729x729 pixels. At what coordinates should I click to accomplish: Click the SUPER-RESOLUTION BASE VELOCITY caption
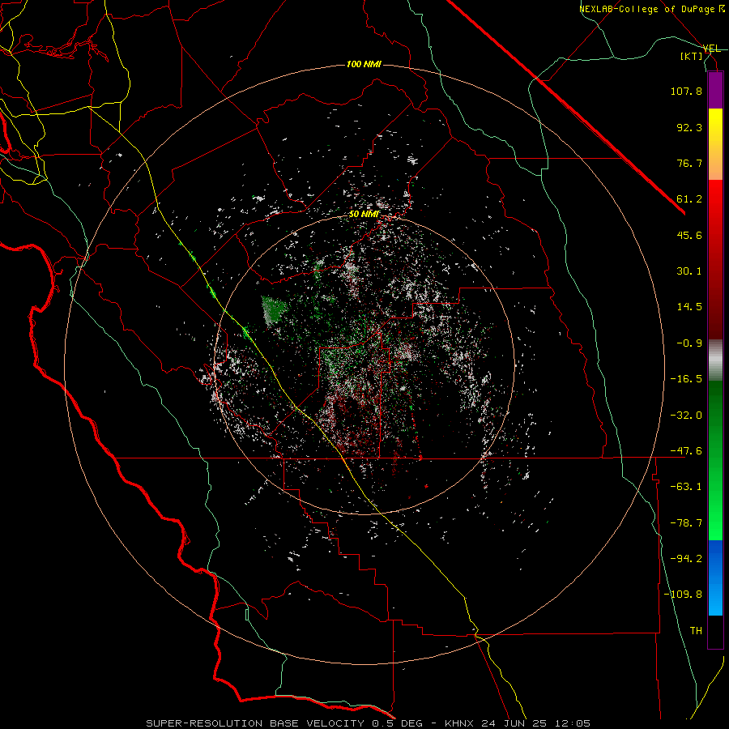click(255, 723)
